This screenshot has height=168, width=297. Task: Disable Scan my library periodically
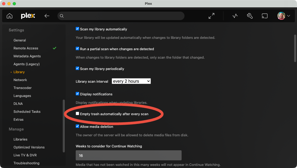77,68
